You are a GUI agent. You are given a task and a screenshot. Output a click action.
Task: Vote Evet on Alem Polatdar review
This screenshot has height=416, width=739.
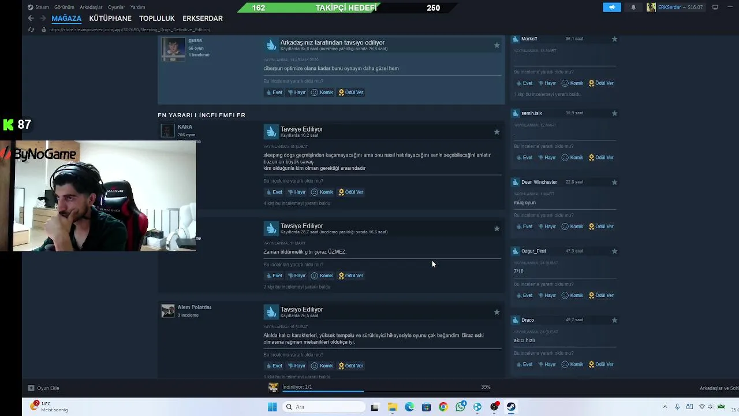(x=274, y=366)
